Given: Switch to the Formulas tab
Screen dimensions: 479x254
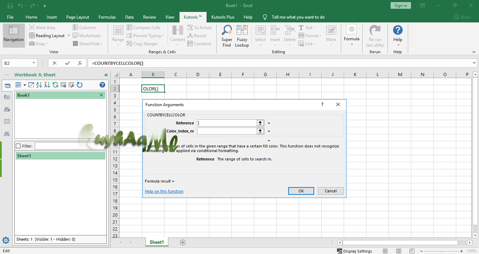Looking at the screenshot, I should tap(107, 17).
